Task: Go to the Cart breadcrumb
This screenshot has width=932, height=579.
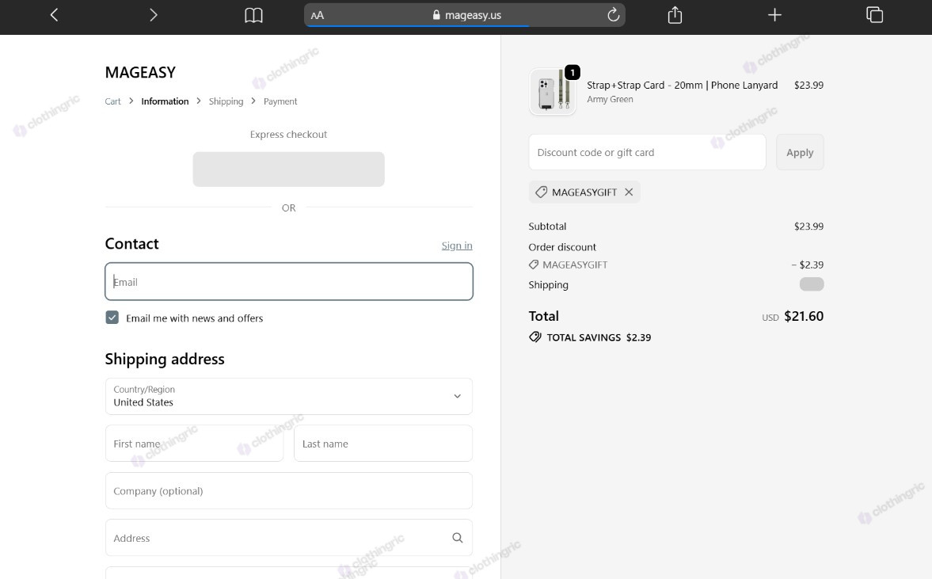Action: click(113, 101)
